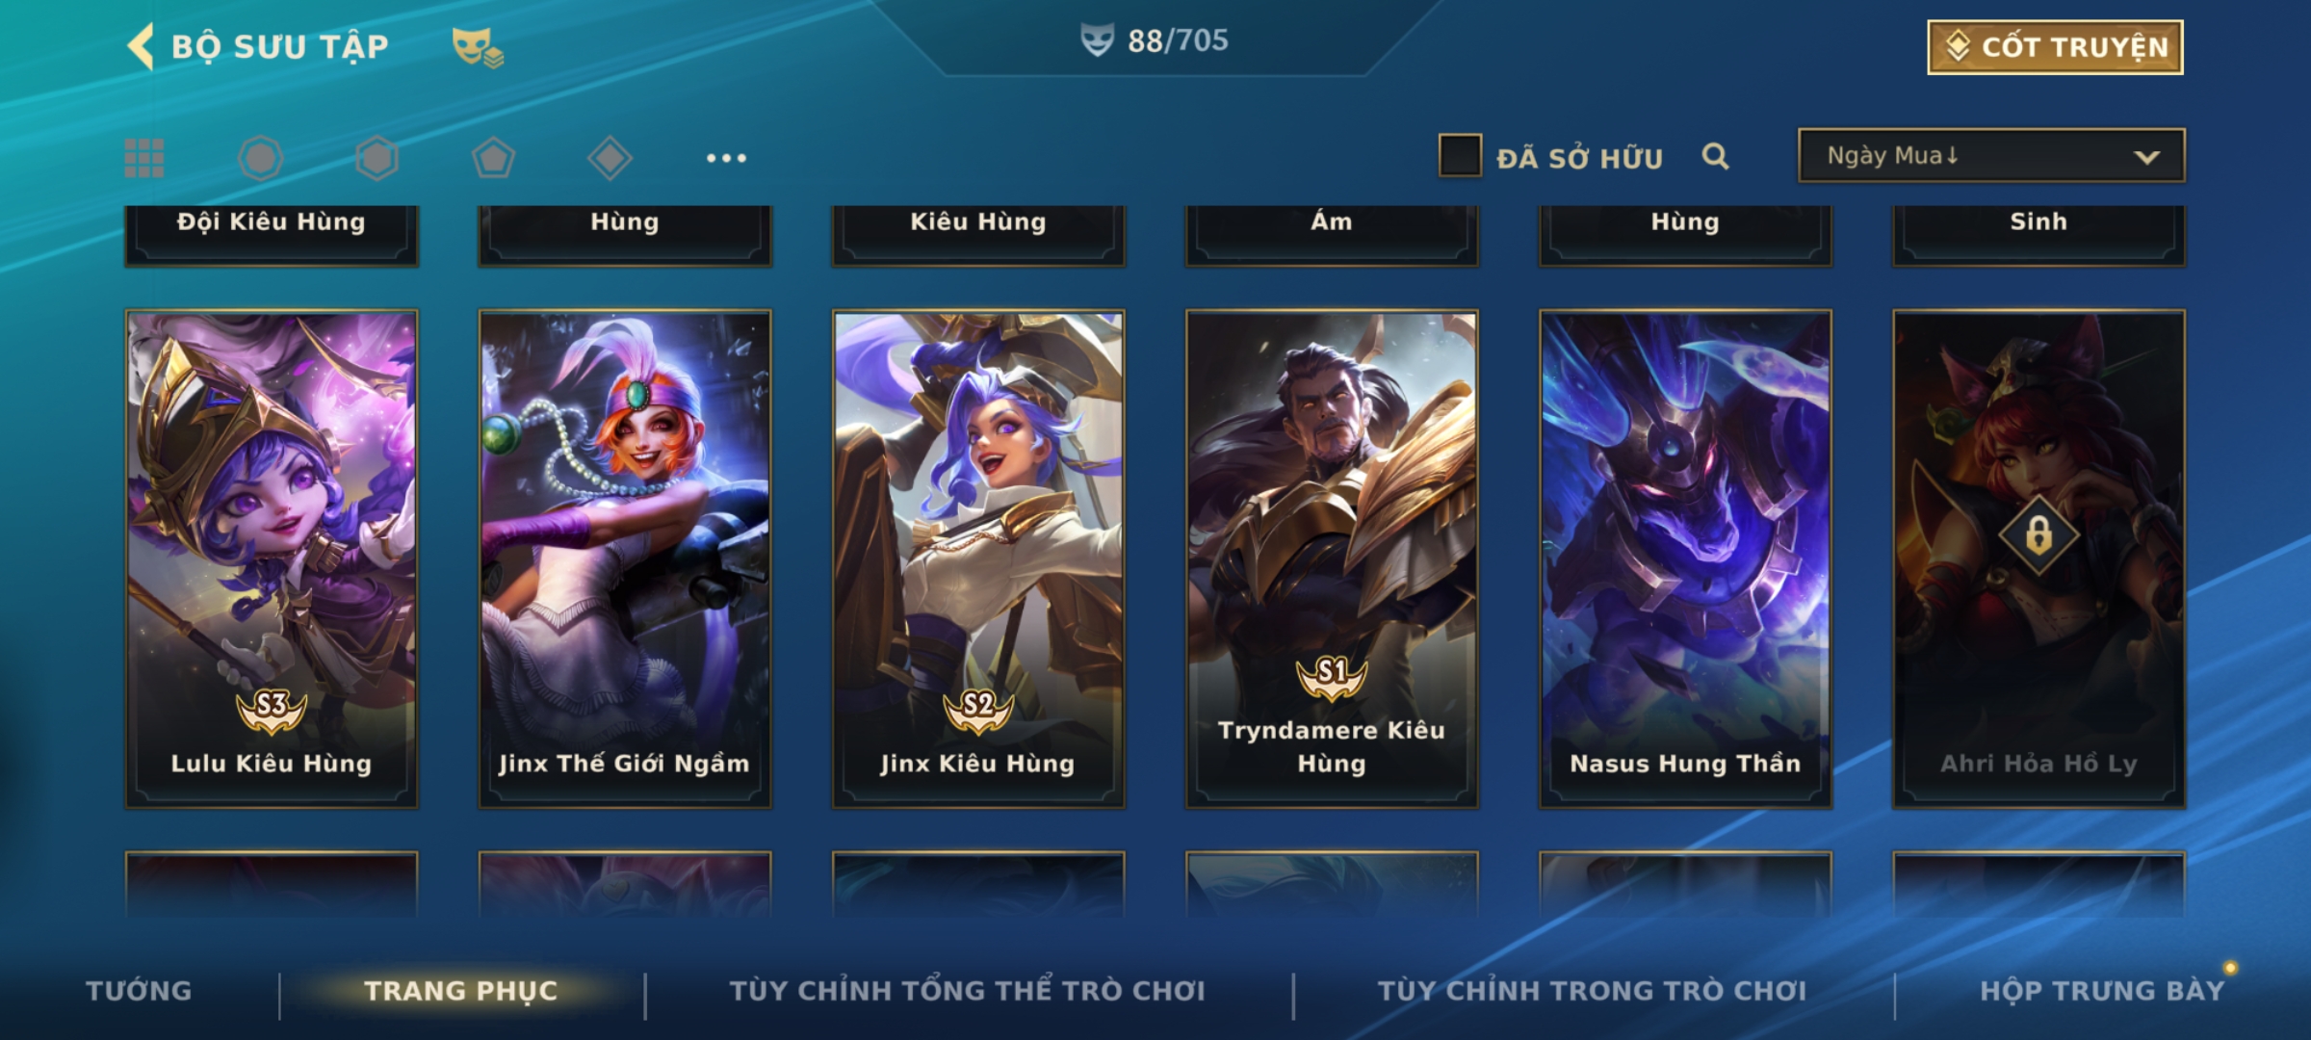This screenshot has width=2311, height=1040.
Task: Open Tùy Chỉnh Trong Trò Chơi tab
Action: point(1592,991)
